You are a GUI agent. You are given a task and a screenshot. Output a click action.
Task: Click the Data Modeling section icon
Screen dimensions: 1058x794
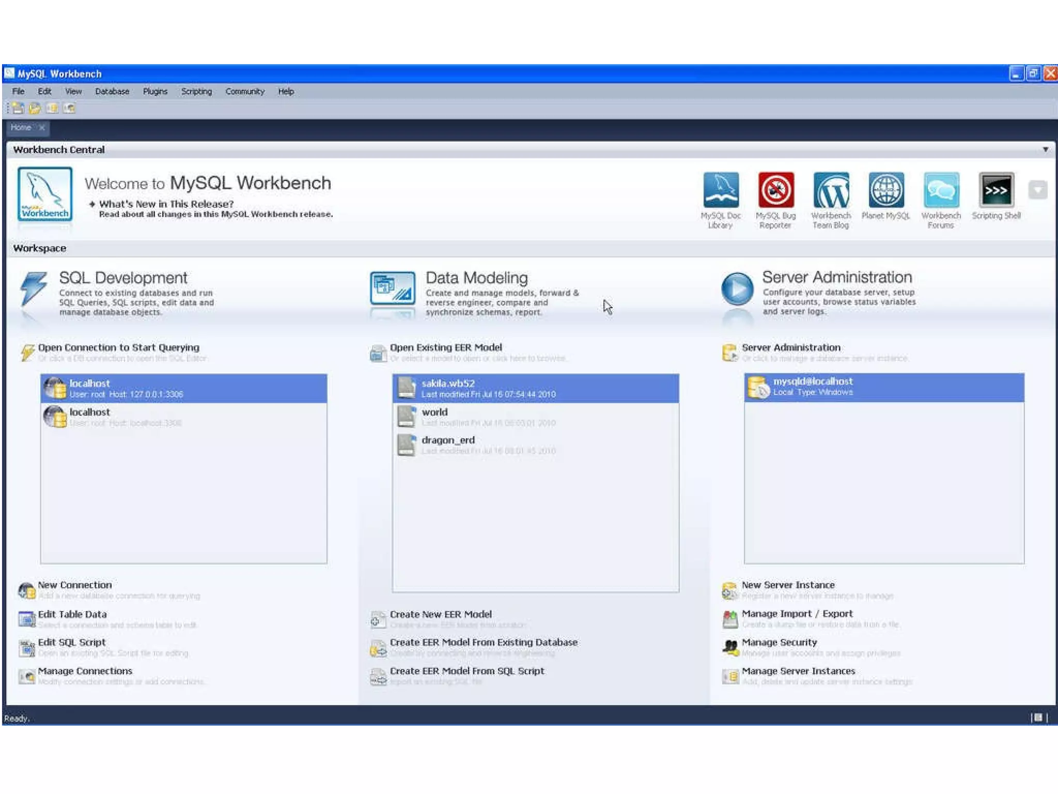393,288
